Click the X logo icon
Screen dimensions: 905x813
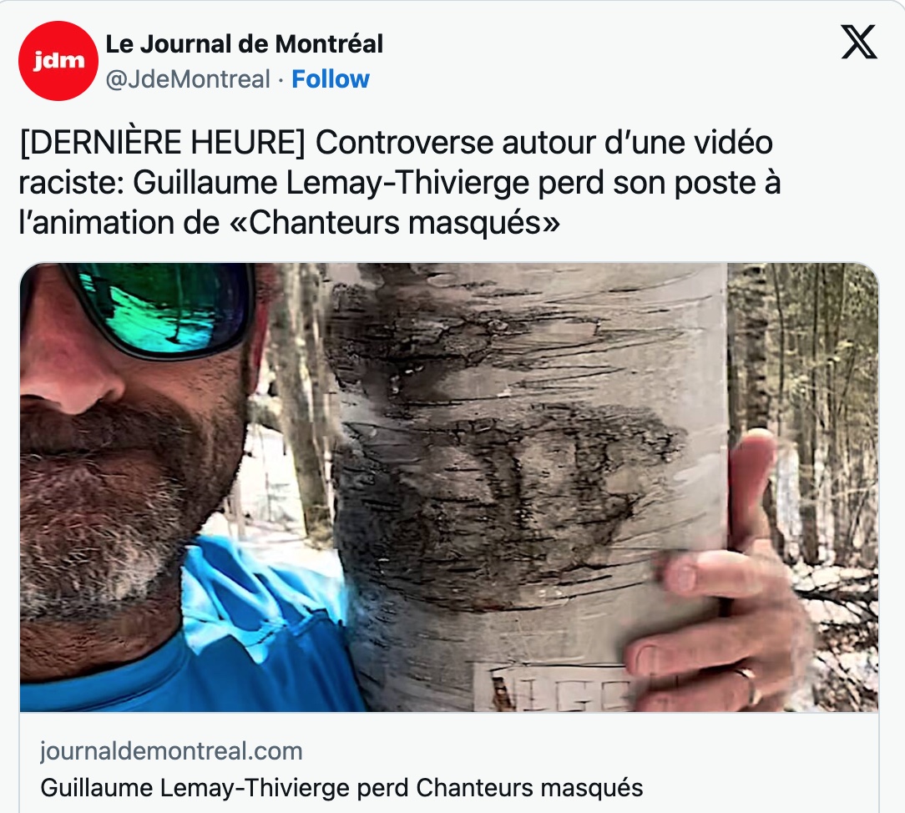(859, 42)
